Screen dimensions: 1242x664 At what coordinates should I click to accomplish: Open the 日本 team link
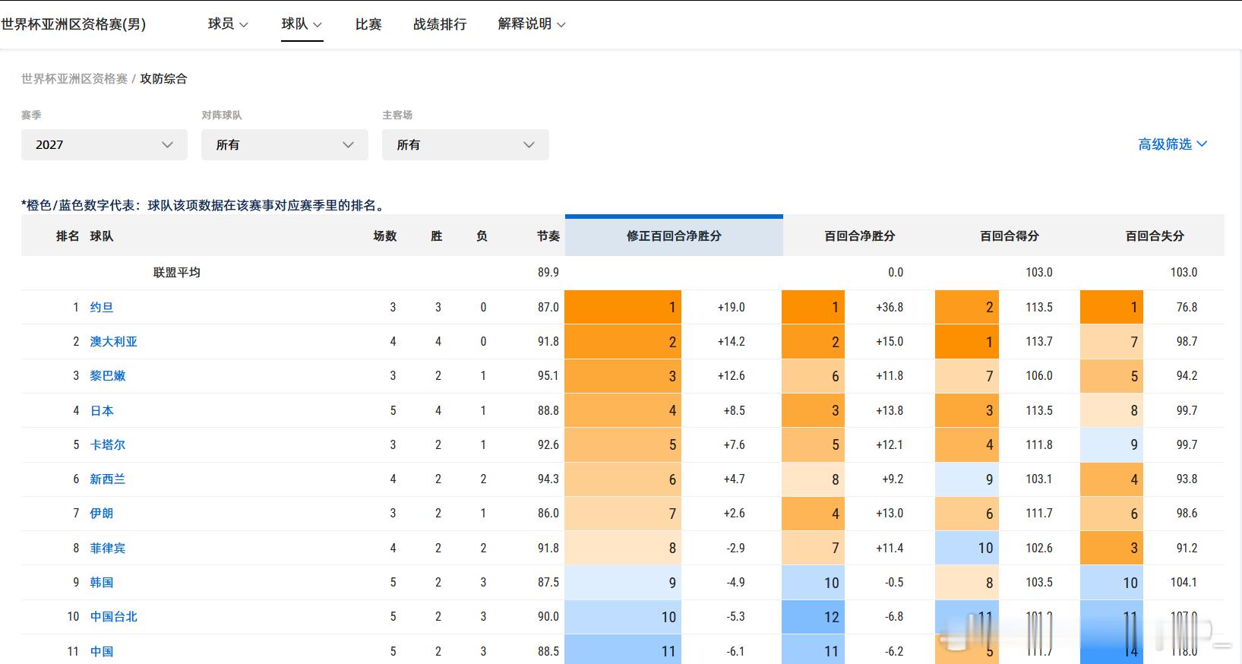[102, 410]
